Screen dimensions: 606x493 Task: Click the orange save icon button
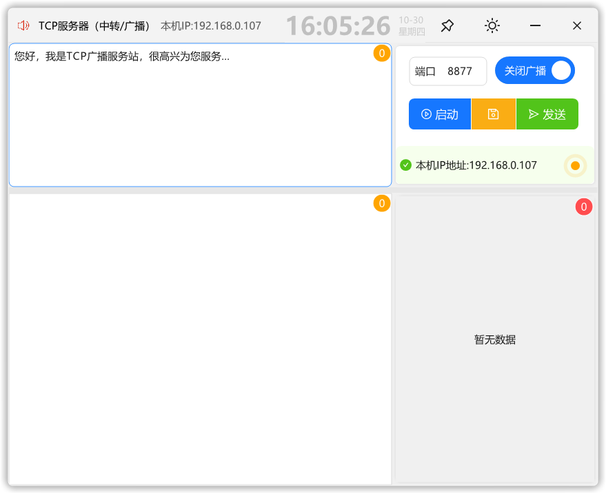pyautogui.click(x=494, y=114)
